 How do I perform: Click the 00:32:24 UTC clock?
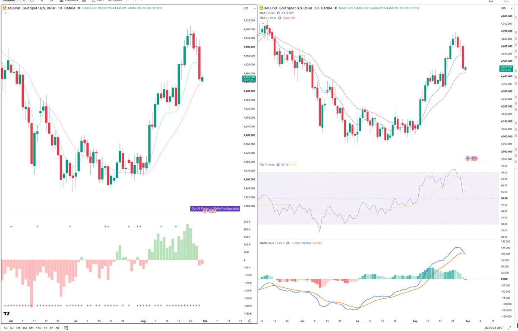click(493, 328)
